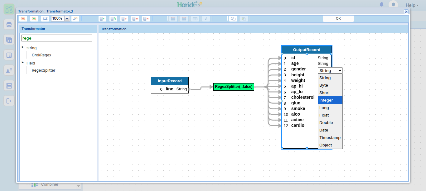The image size is (426, 191).
Task: Click the 'weight' output field
Action: click(x=298, y=80)
